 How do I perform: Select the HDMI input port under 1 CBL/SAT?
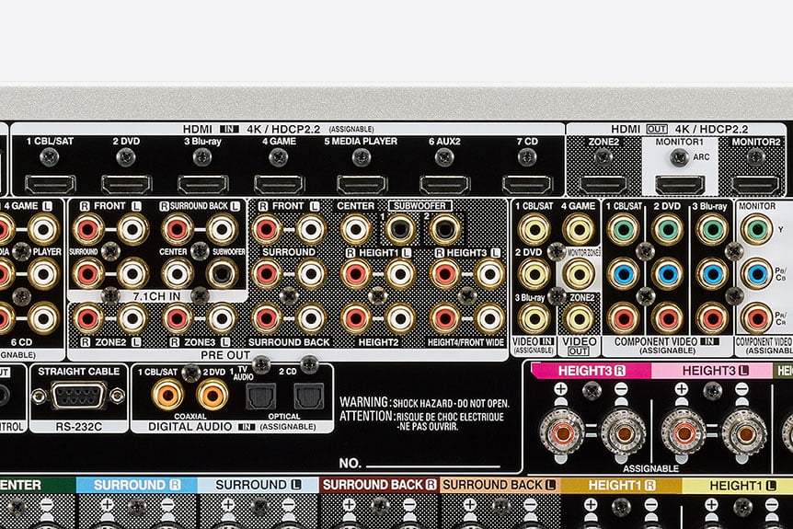50,185
